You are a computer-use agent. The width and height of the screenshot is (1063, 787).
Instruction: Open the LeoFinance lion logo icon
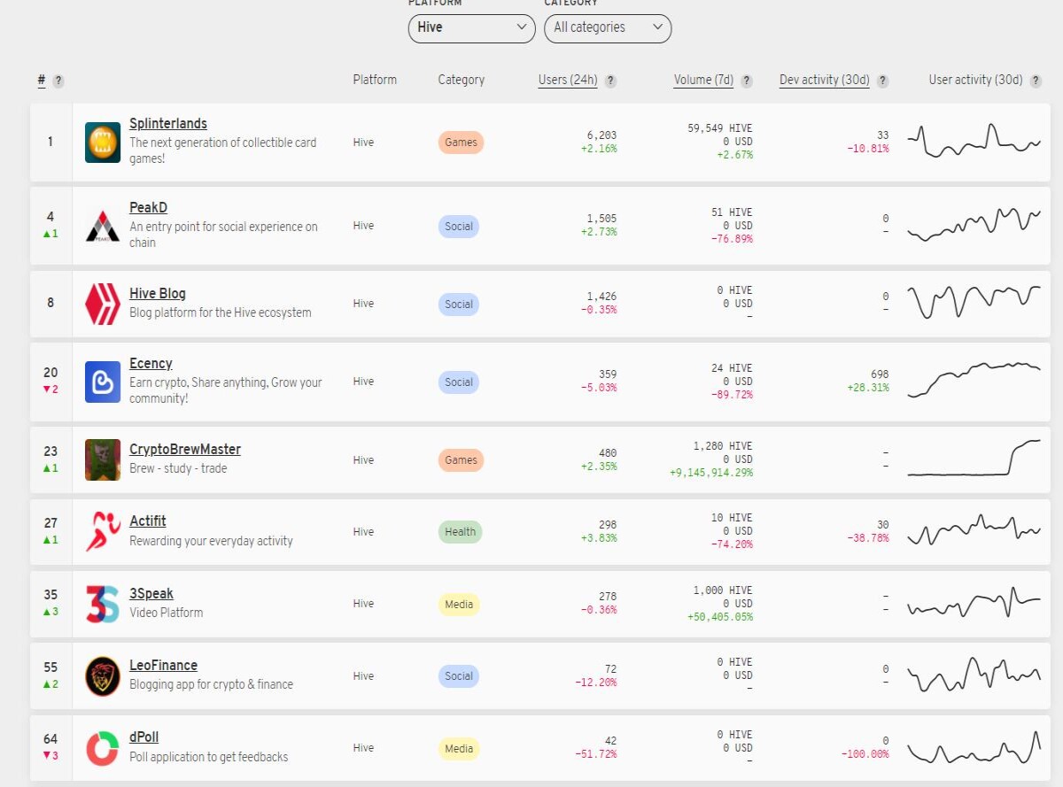pyautogui.click(x=103, y=675)
